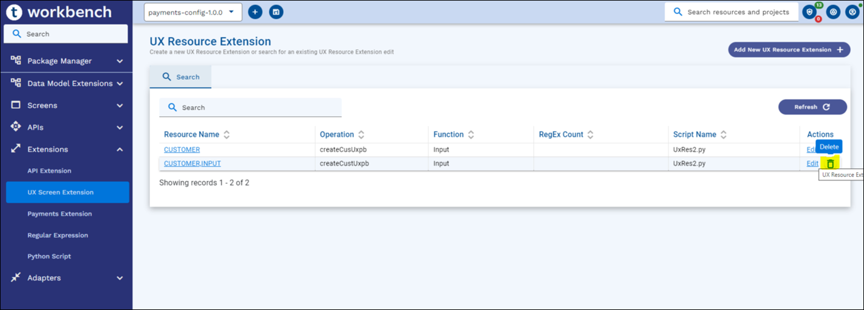This screenshot has height=310, width=864.
Task: Sort table by Operation column arrows
Action: [x=361, y=134]
